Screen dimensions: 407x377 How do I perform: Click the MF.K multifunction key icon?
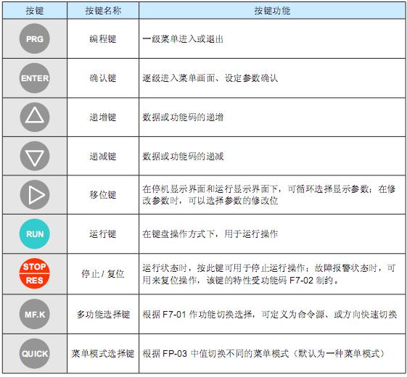pos(35,314)
